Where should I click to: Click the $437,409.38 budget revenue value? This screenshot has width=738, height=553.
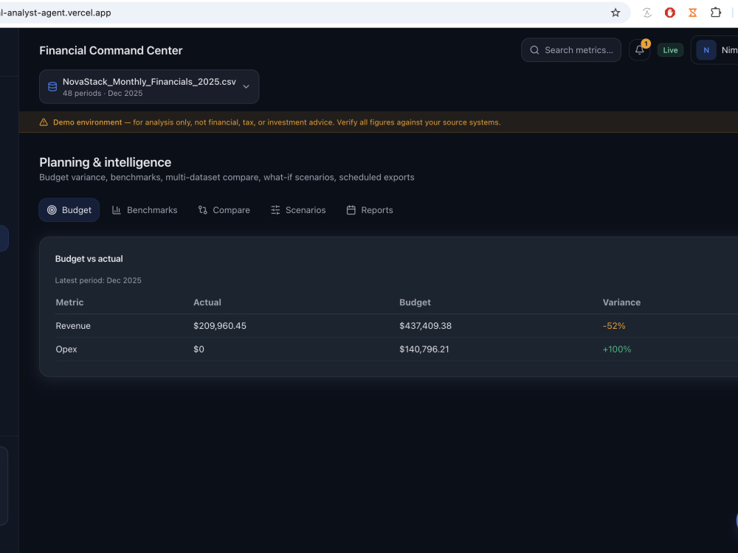[425, 326]
